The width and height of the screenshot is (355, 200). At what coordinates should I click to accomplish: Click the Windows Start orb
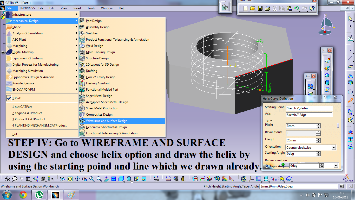click(x=6, y=195)
